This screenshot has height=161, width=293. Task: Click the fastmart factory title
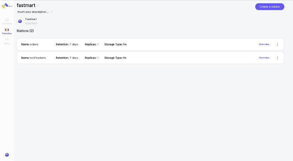pyautogui.click(x=26, y=5)
